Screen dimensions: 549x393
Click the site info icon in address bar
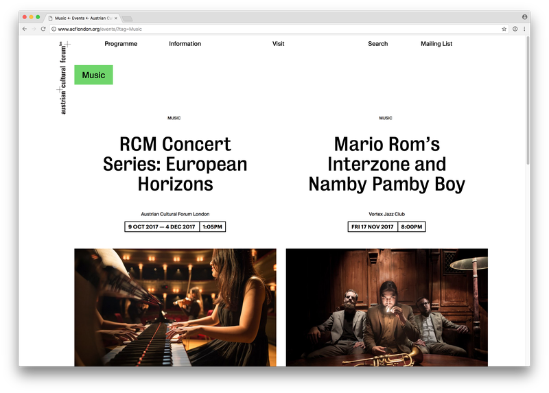pos(54,29)
